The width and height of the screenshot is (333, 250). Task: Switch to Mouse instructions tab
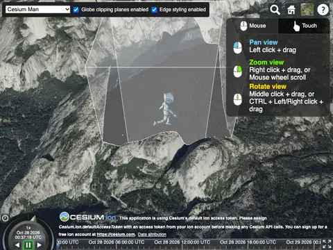253,26
